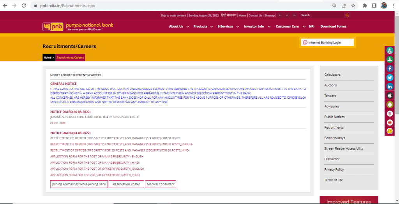Click the teal person sidebar icon

[x=390, y=51]
